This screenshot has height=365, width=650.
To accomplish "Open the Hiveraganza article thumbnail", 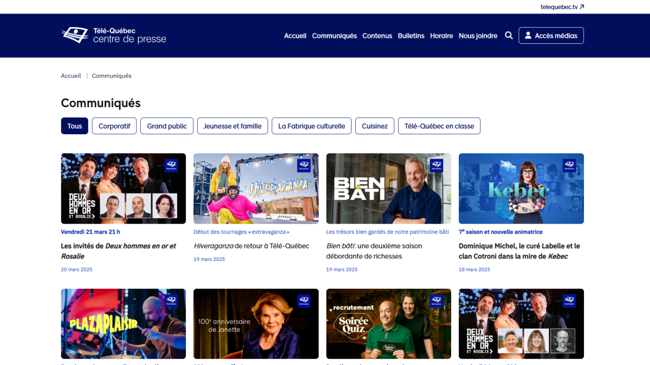I will (x=256, y=188).
